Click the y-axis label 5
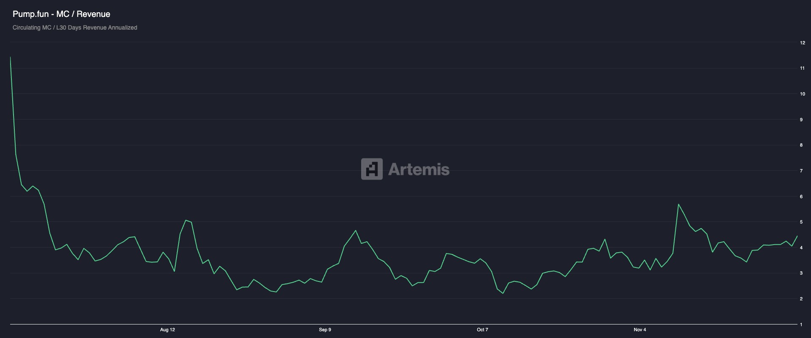Image resolution: width=811 pixels, height=338 pixels. click(x=801, y=222)
